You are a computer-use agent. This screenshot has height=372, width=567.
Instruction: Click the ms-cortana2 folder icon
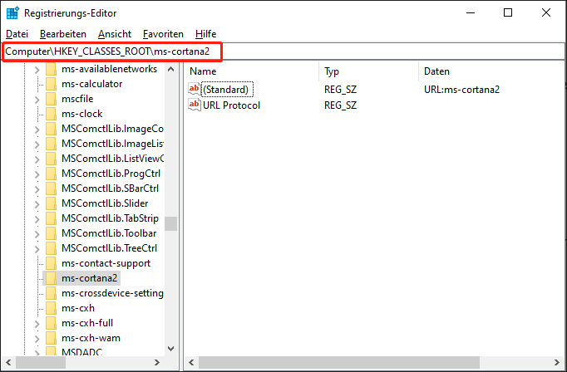[51, 278]
